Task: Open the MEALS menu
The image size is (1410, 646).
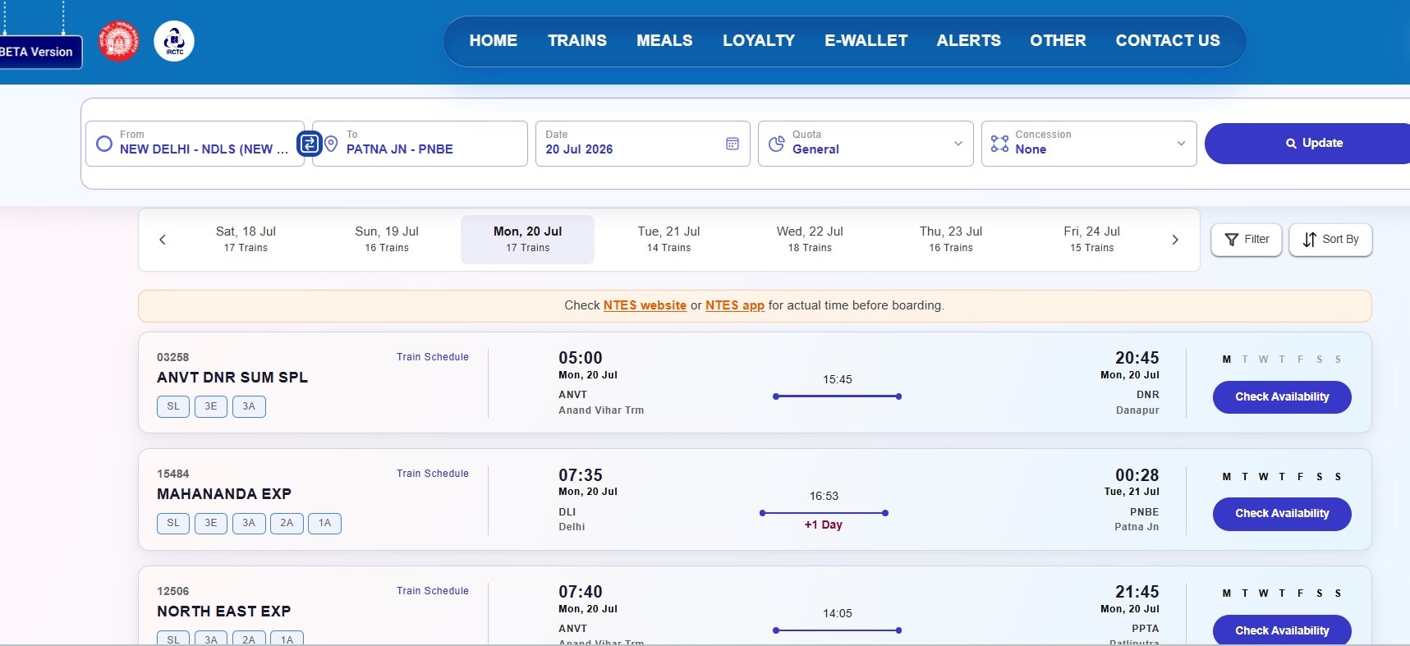Action: [664, 40]
